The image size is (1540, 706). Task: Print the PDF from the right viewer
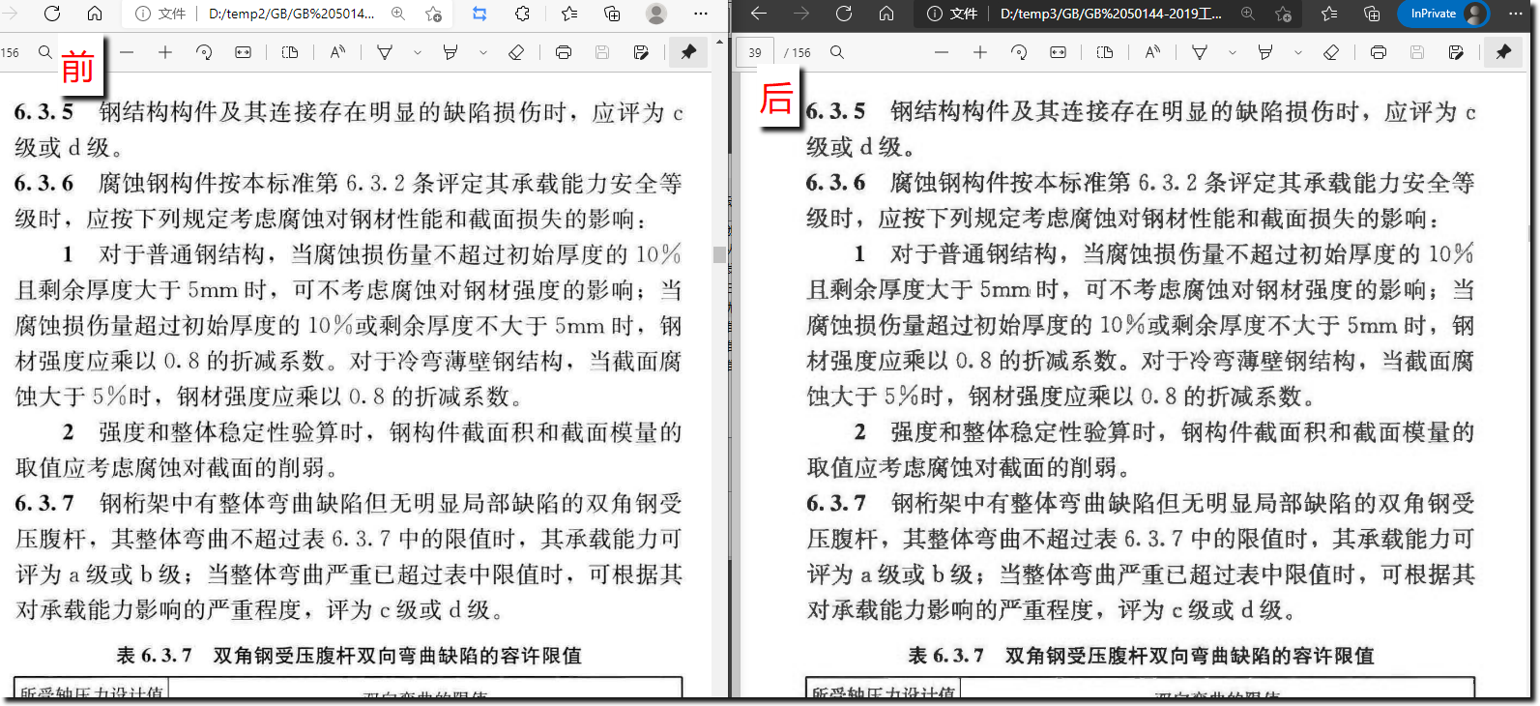point(1379,52)
